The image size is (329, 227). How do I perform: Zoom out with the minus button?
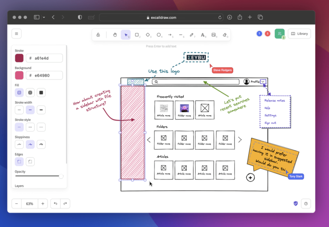point(17,204)
